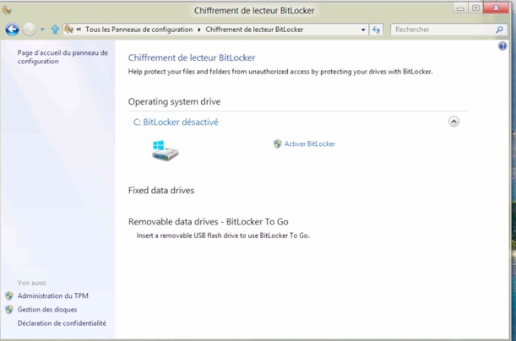Screen dimensions: 516x341
Task: Click the Activer BitLocker link
Action: coord(310,143)
